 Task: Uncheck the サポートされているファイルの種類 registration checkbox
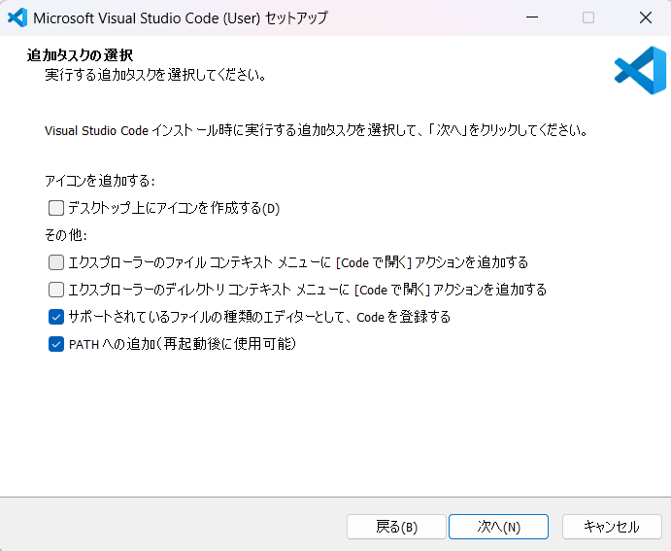coord(56,317)
